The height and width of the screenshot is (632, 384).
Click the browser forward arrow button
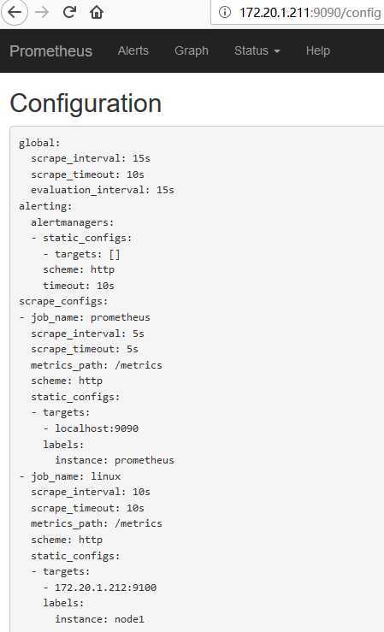tap(42, 13)
